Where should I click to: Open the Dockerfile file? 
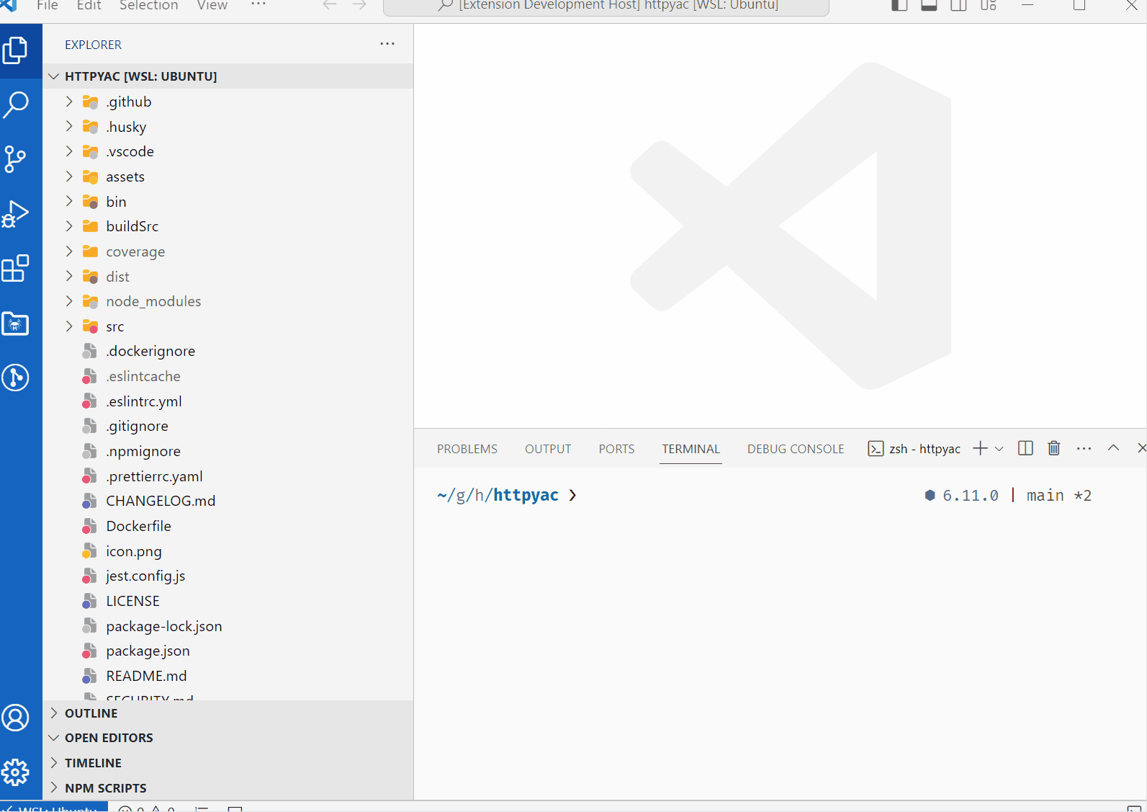pyautogui.click(x=228, y=526)
